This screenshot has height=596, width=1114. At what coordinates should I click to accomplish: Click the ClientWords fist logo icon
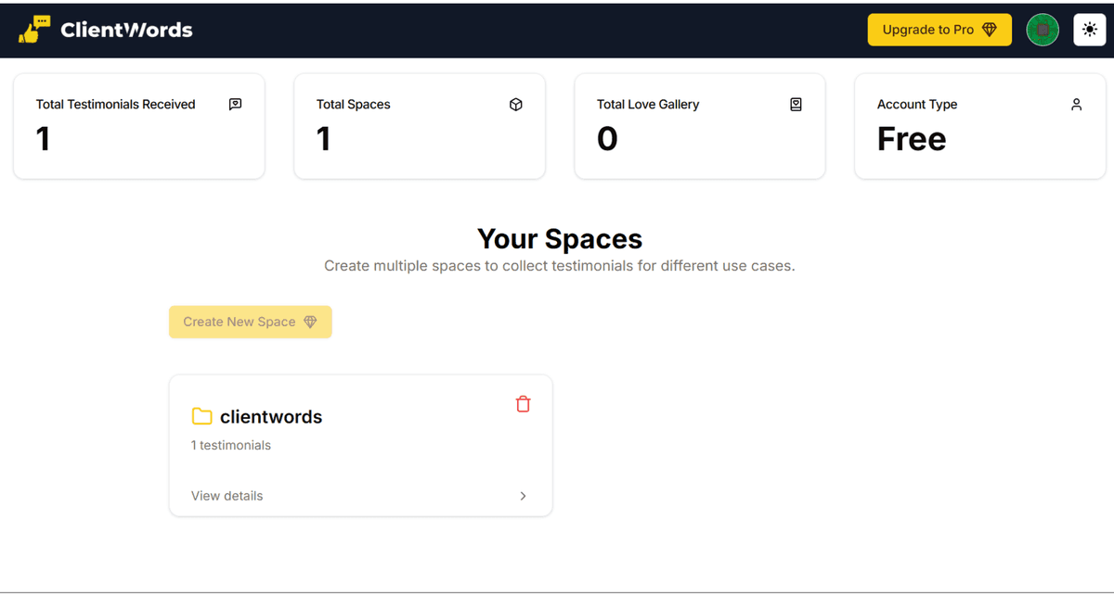(x=34, y=28)
